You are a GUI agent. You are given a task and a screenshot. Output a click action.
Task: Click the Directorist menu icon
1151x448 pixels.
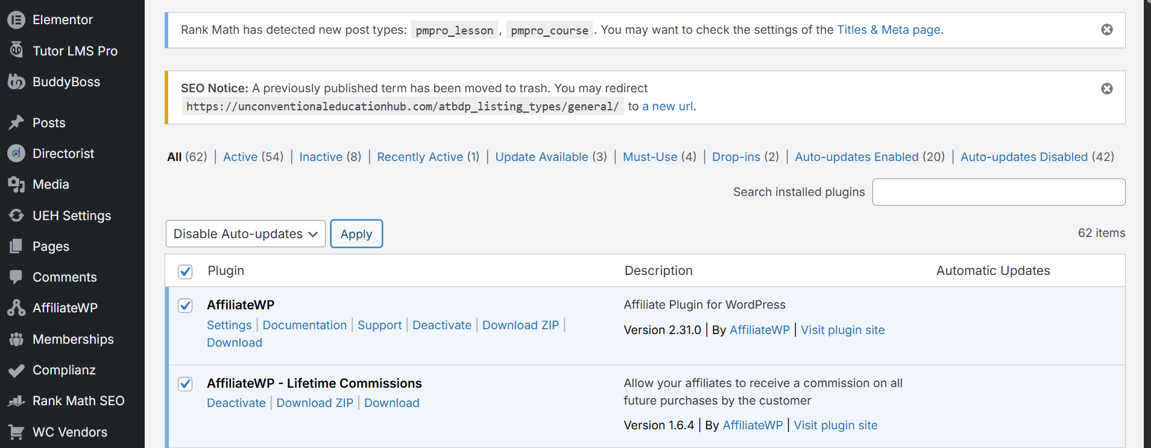pyautogui.click(x=16, y=153)
